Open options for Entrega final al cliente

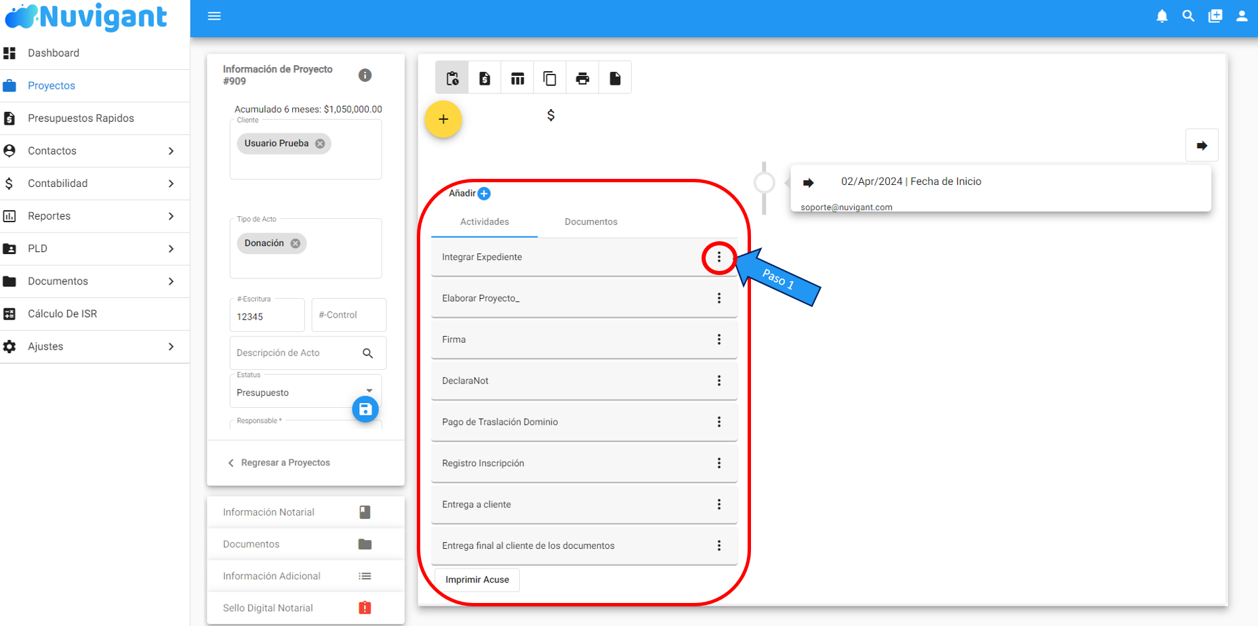click(719, 546)
